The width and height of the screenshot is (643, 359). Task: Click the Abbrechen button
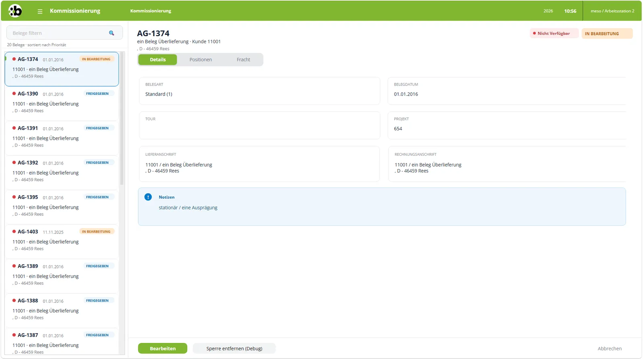pos(609,349)
